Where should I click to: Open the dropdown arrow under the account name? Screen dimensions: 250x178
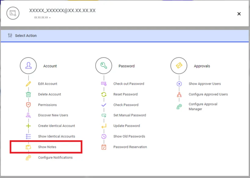[x=50, y=18]
